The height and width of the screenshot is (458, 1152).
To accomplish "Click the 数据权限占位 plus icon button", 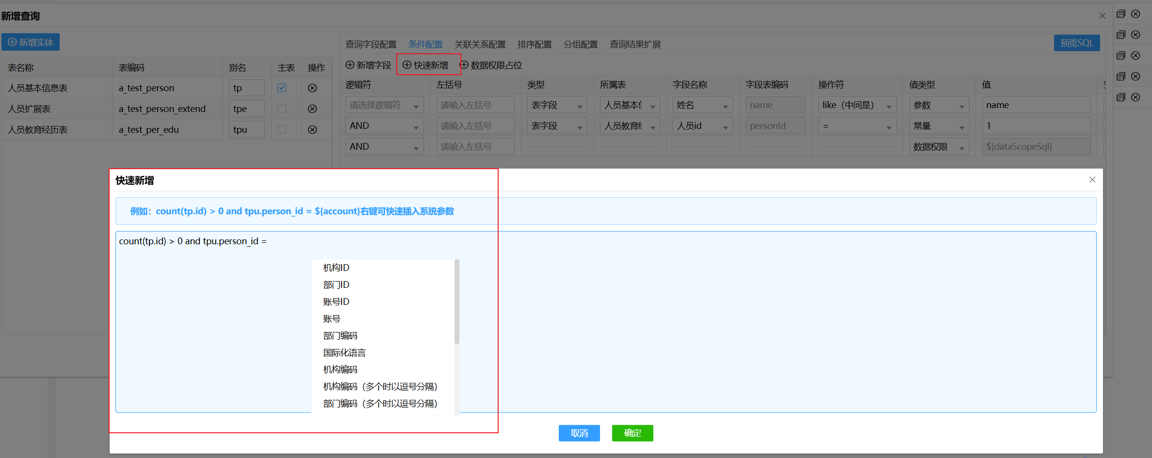I will [x=491, y=65].
